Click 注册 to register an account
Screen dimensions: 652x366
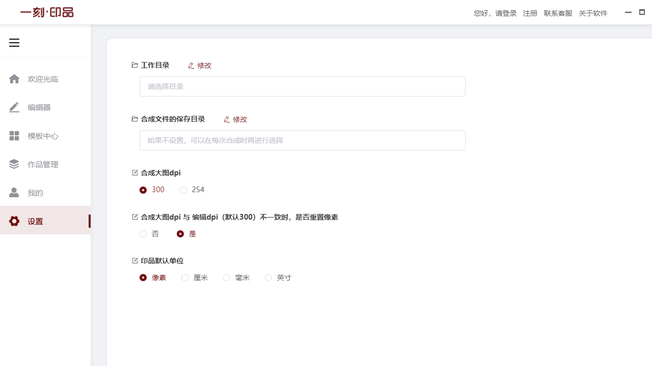click(530, 13)
